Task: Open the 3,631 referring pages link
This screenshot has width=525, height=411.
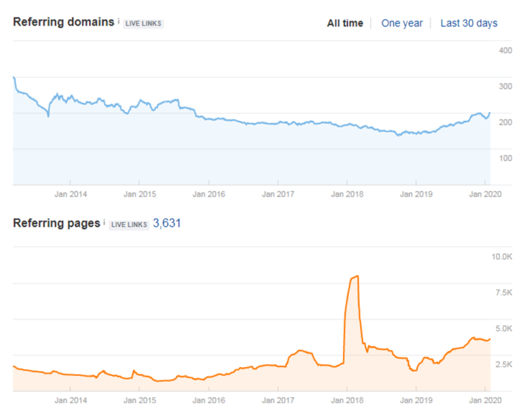Action: click(x=167, y=223)
